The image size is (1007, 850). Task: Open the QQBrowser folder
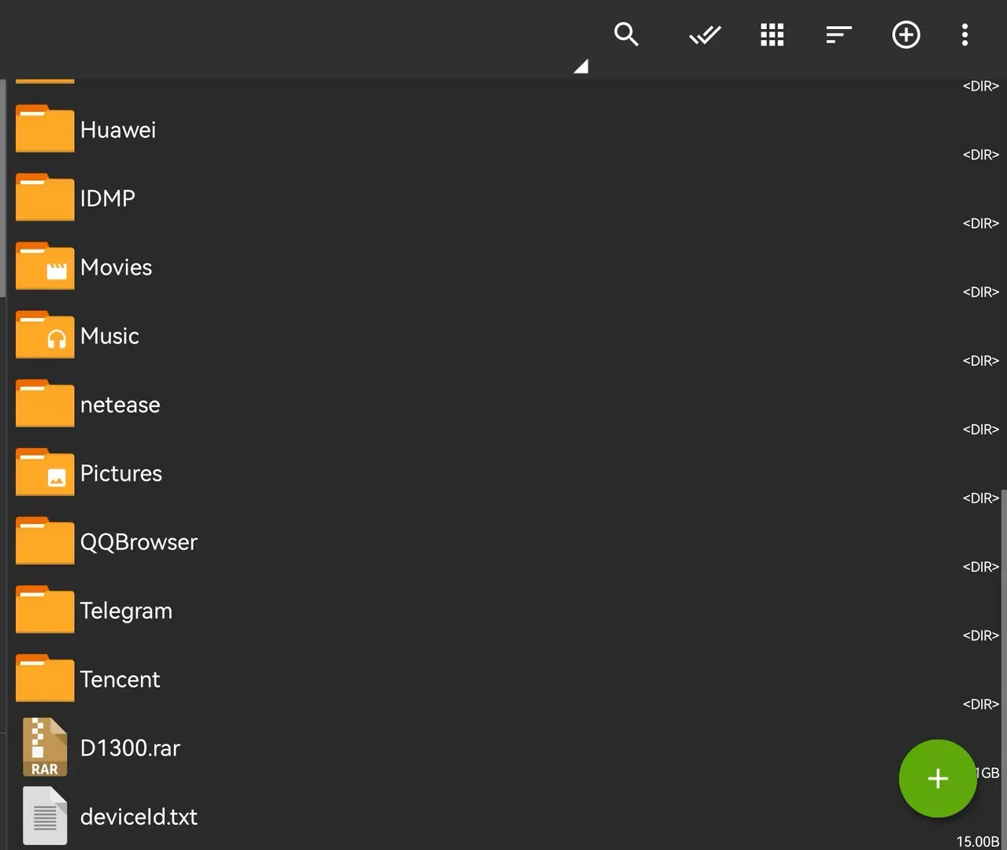503,541
